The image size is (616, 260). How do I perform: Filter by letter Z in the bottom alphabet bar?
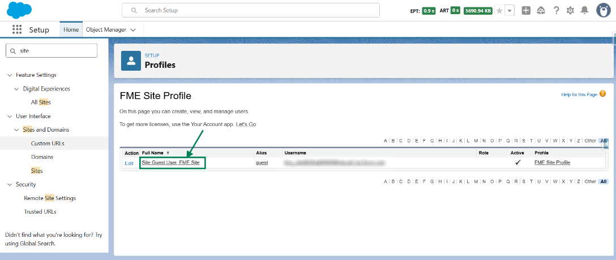(x=578, y=181)
